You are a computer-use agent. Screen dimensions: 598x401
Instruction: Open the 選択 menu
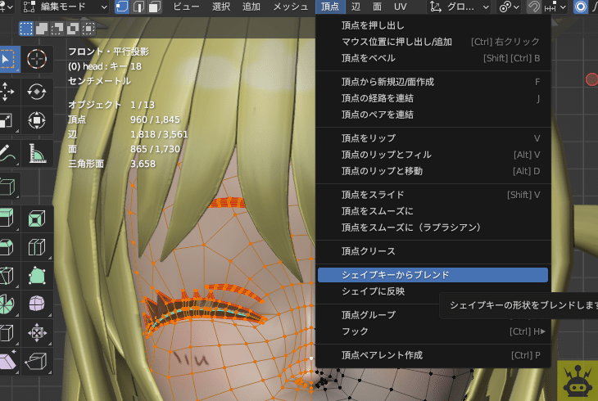pos(221,7)
